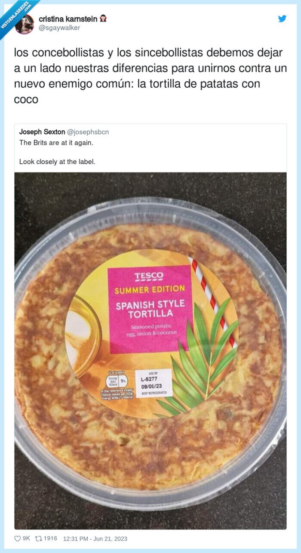This screenshot has height=553, width=301.
Task: Click the @josephsbcn handle
Action: [88, 132]
